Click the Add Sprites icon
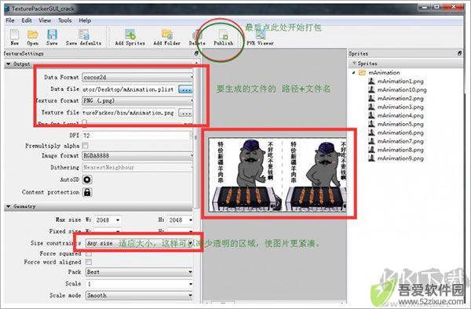 [x=130, y=35]
